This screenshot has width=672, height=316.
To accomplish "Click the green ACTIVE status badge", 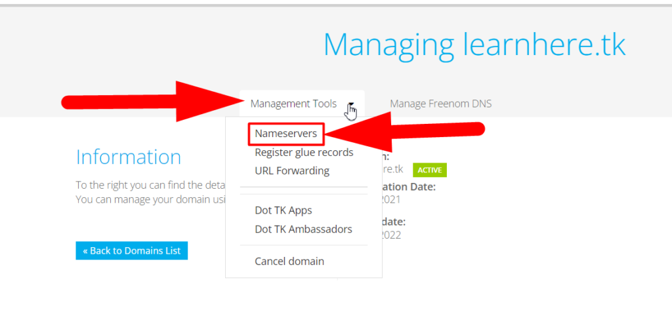I will pos(430,170).
